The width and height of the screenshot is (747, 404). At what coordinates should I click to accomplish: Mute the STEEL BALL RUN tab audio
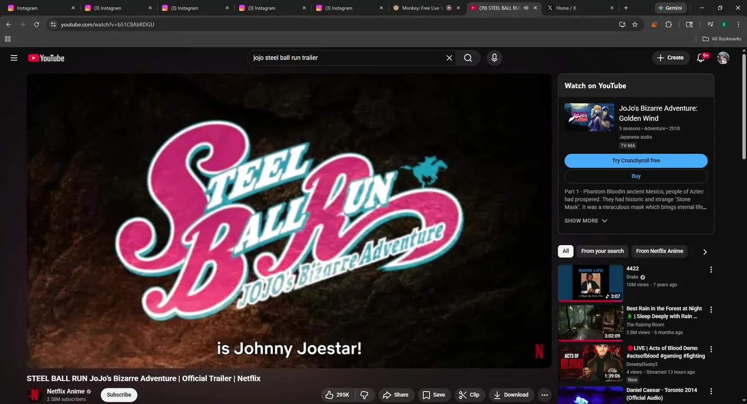pos(526,8)
